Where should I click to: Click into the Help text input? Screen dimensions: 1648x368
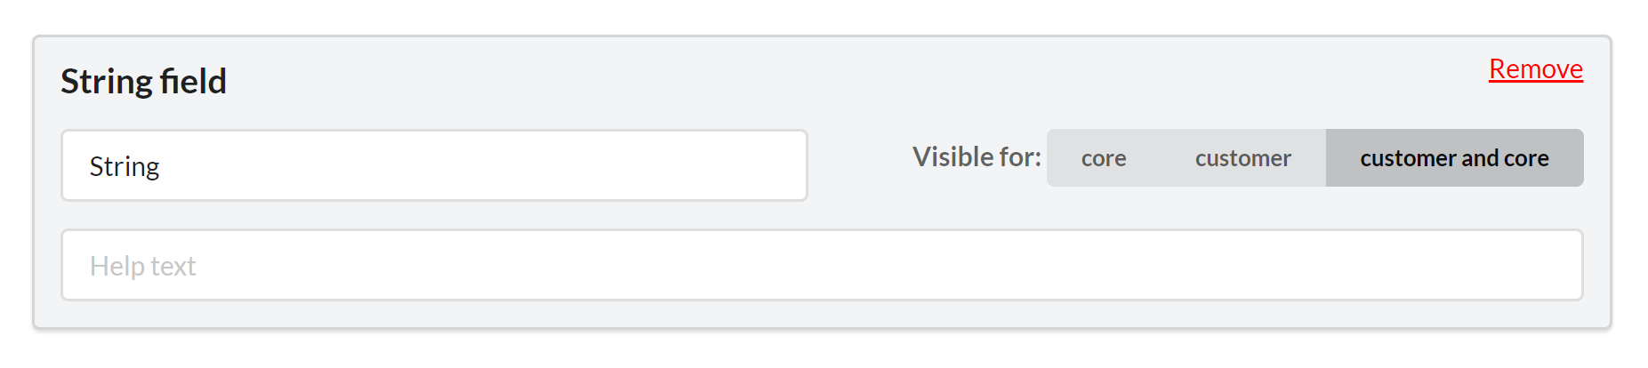tap(821, 266)
